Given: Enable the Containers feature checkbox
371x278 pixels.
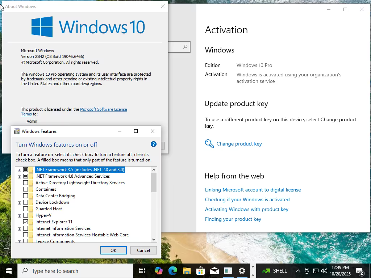Looking at the screenshot, I should 26,189.
